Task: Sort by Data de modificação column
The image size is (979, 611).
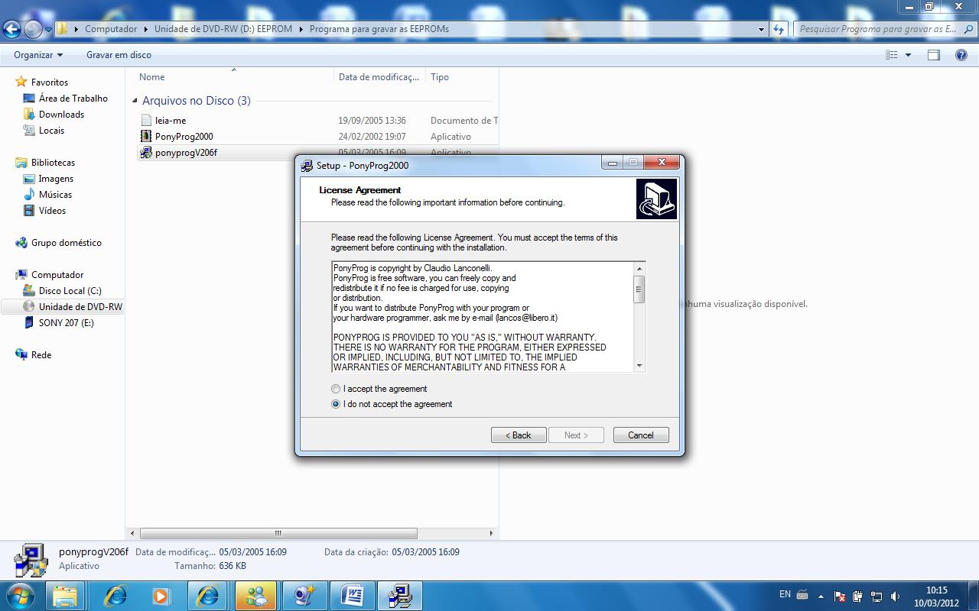Action: pos(379,77)
